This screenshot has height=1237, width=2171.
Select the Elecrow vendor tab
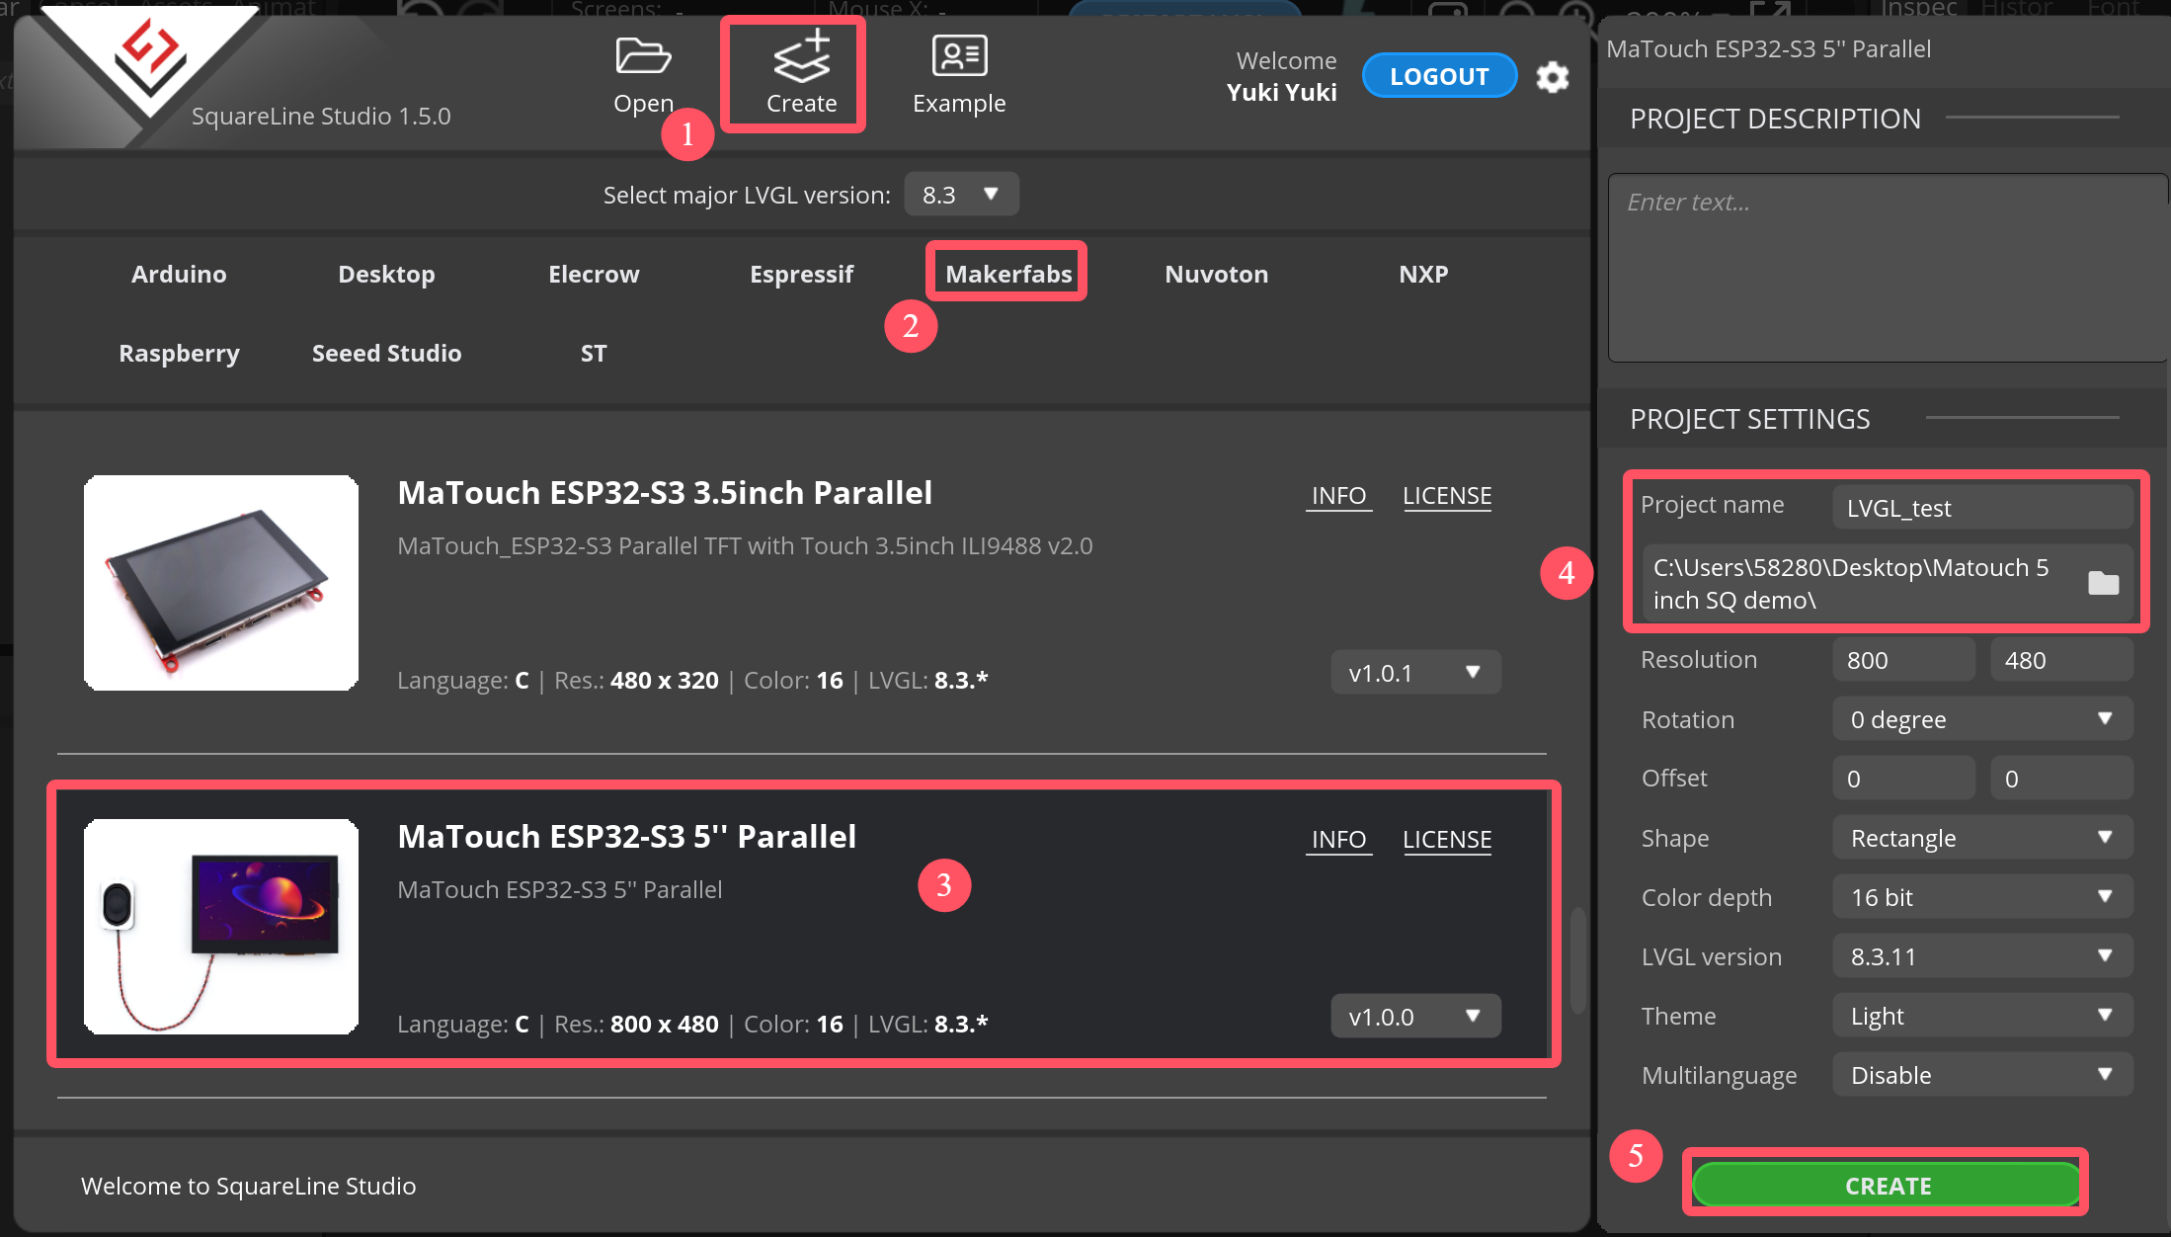pyautogui.click(x=594, y=274)
